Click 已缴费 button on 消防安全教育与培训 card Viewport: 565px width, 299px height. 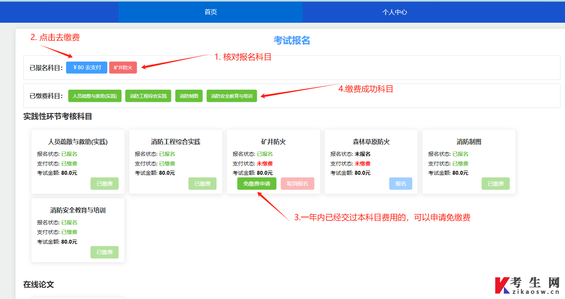point(105,252)
